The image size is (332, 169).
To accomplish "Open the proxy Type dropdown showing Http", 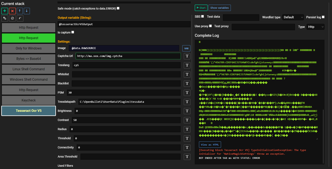I will pyautogui.click(x=315, y=27).
